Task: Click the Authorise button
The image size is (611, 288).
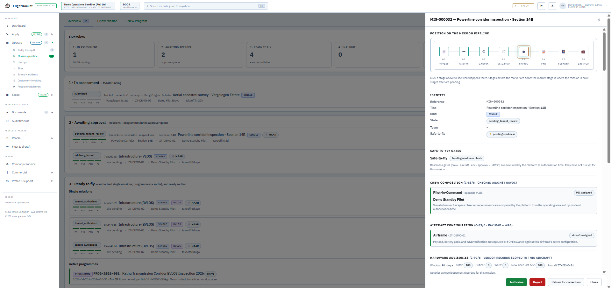Action: point(516,282)
